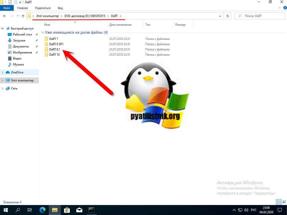Switch to the Вид ribbon tab

(x=60, y=8)
